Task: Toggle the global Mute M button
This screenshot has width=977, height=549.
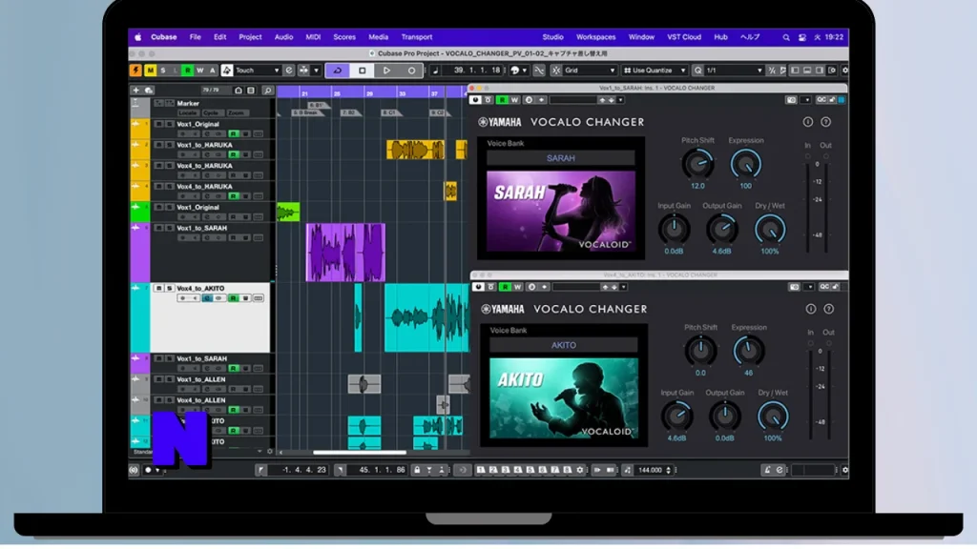Action: click(x=150, y=71)
